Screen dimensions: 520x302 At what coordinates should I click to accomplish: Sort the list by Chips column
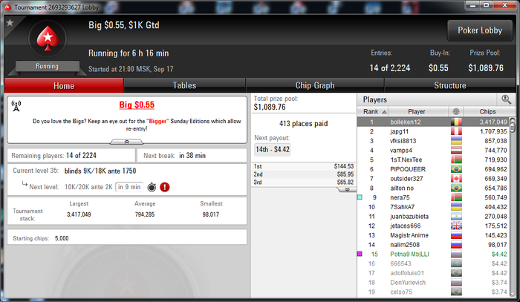coord(487,111)
